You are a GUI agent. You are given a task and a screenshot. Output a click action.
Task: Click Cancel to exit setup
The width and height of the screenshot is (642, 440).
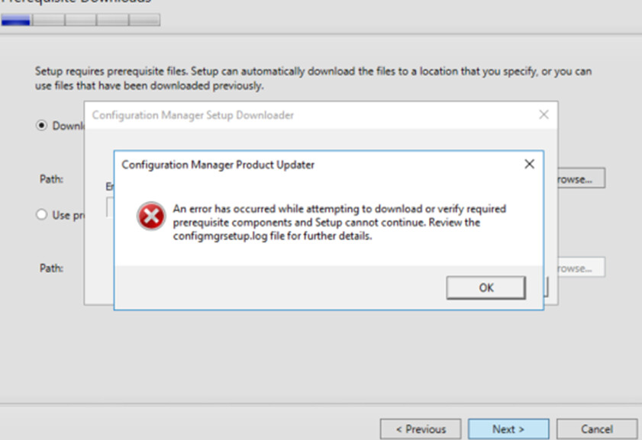tap(597, 429)
